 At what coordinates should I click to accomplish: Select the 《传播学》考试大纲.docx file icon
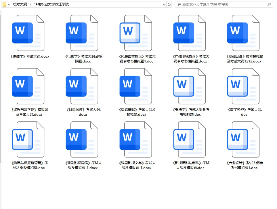click(28, 33)
